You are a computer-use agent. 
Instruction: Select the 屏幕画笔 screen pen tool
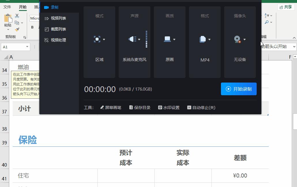111,107
